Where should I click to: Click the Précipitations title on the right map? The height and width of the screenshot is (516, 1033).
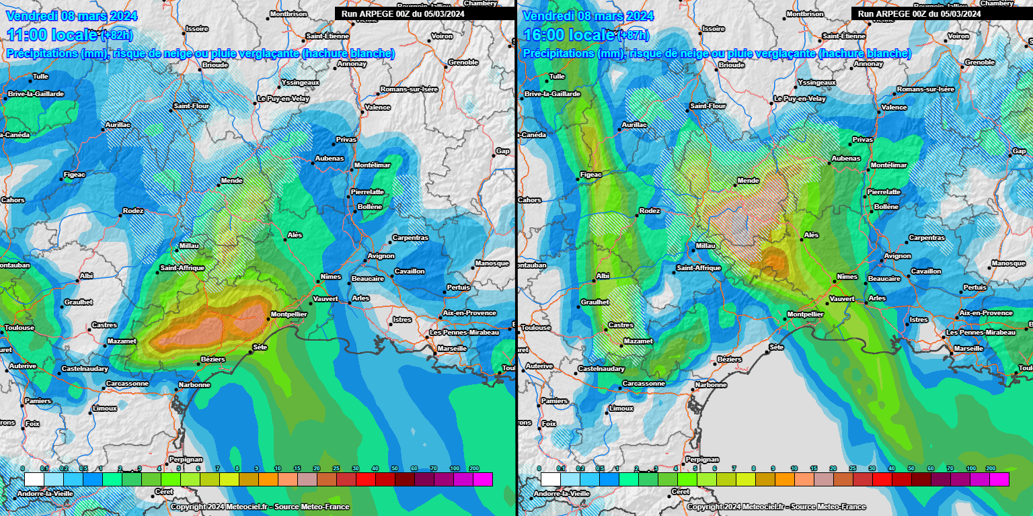(x=717, y=53)
